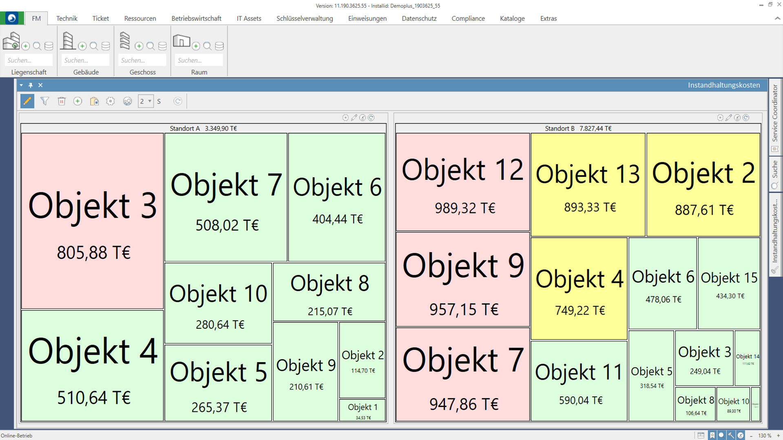Viewport: 783px width, 440px height.
Task: Toggle the hammer panel in status bar
Action: pos(731,435)
